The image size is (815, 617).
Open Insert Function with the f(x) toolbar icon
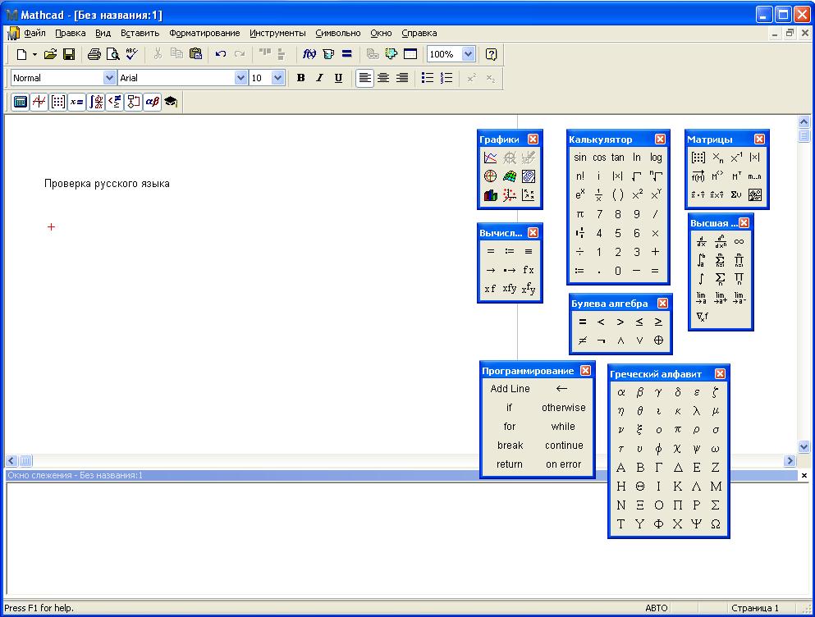coord(308,54)
